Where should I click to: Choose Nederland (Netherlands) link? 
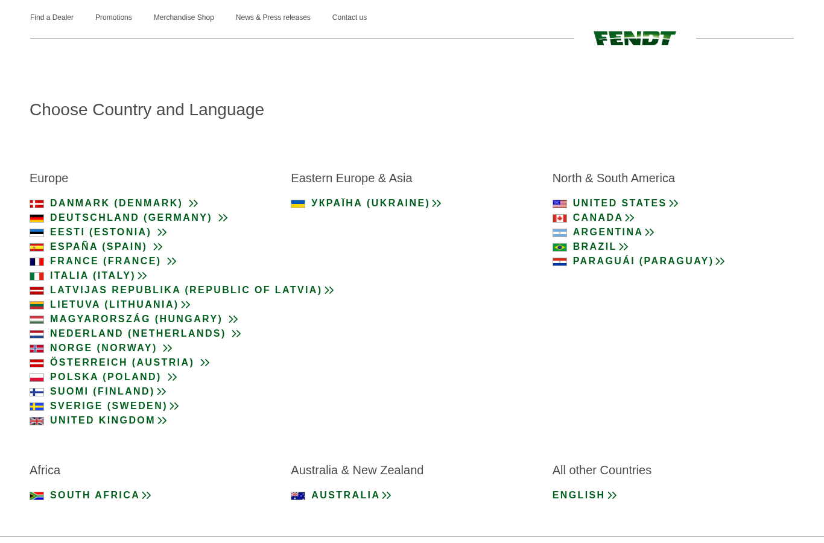click(x=145, y=334)
